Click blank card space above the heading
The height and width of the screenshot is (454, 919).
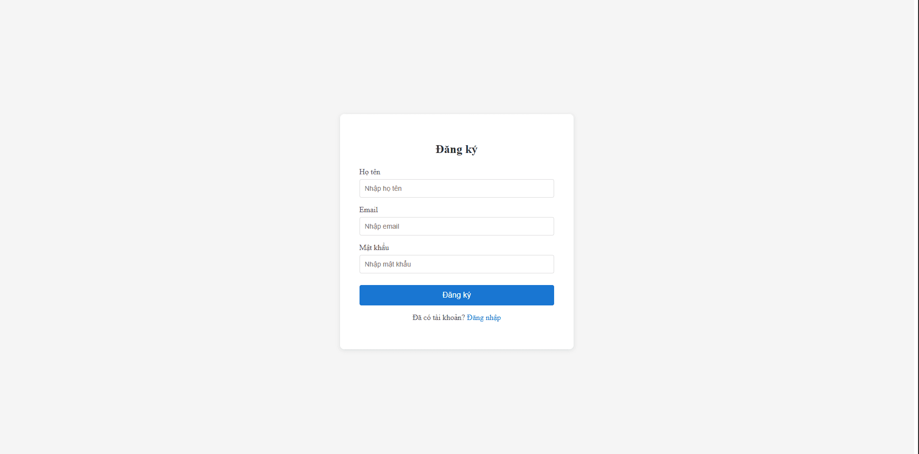click(456, 127)
